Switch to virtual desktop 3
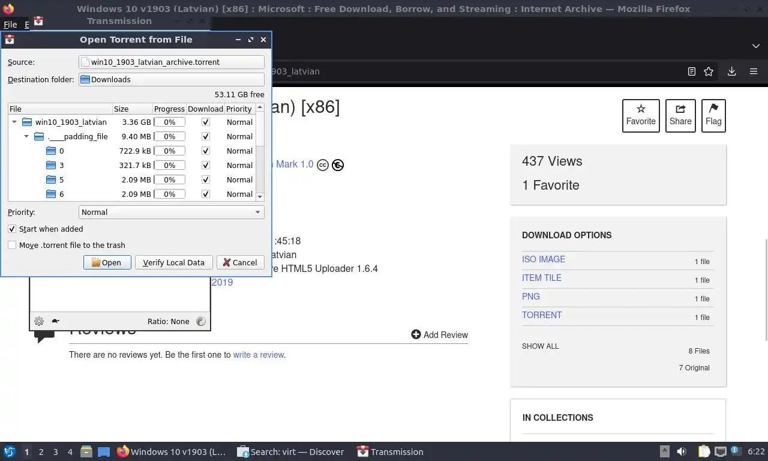 (55, 452)
